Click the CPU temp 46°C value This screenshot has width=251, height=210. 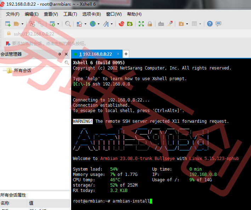pos(115,180)
